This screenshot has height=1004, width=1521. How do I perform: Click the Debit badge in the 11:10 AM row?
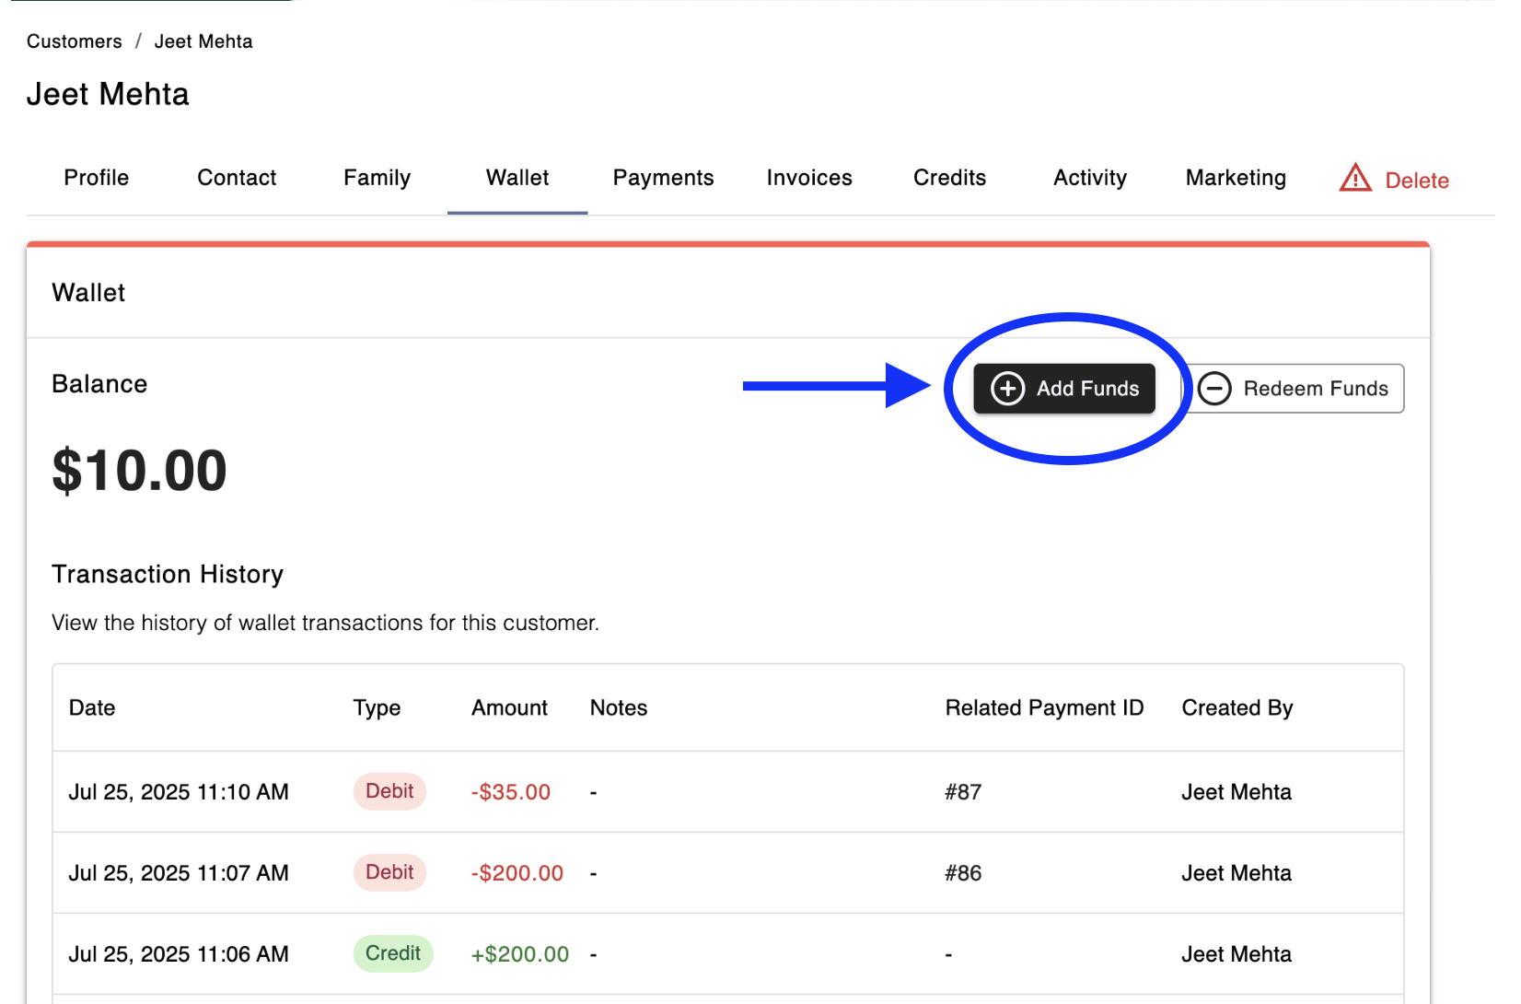[389, 791]
